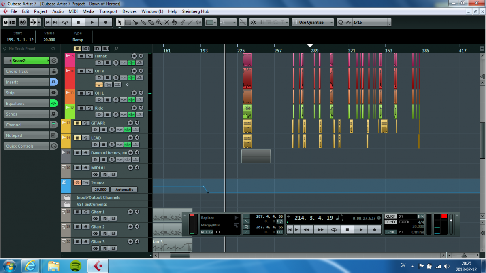Open the Automatic tempo mode dropdown

(124, 189)
